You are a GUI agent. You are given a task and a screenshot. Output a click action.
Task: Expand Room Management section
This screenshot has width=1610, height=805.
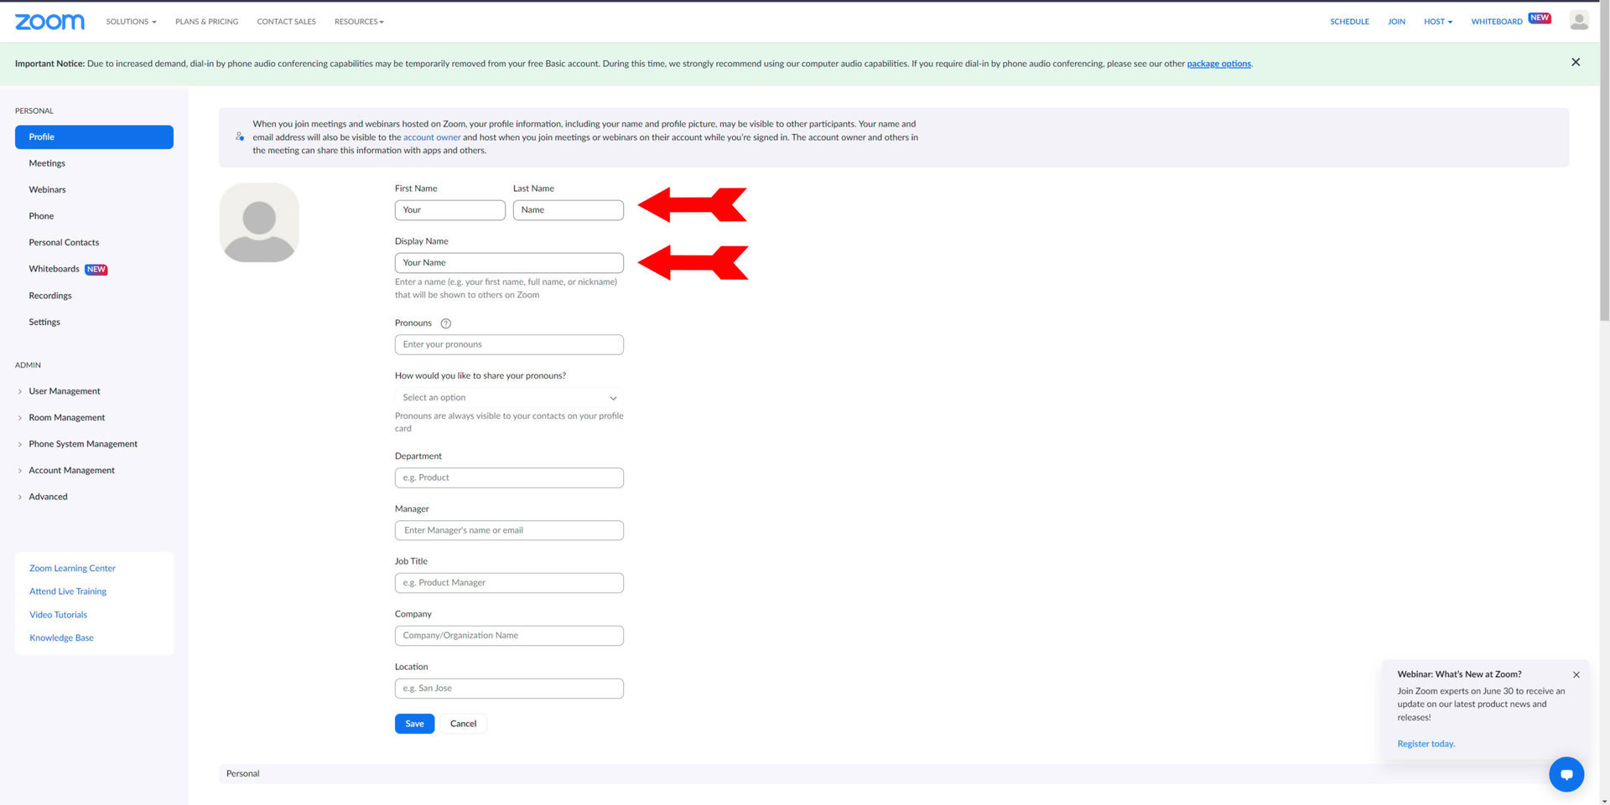[66, 417]
